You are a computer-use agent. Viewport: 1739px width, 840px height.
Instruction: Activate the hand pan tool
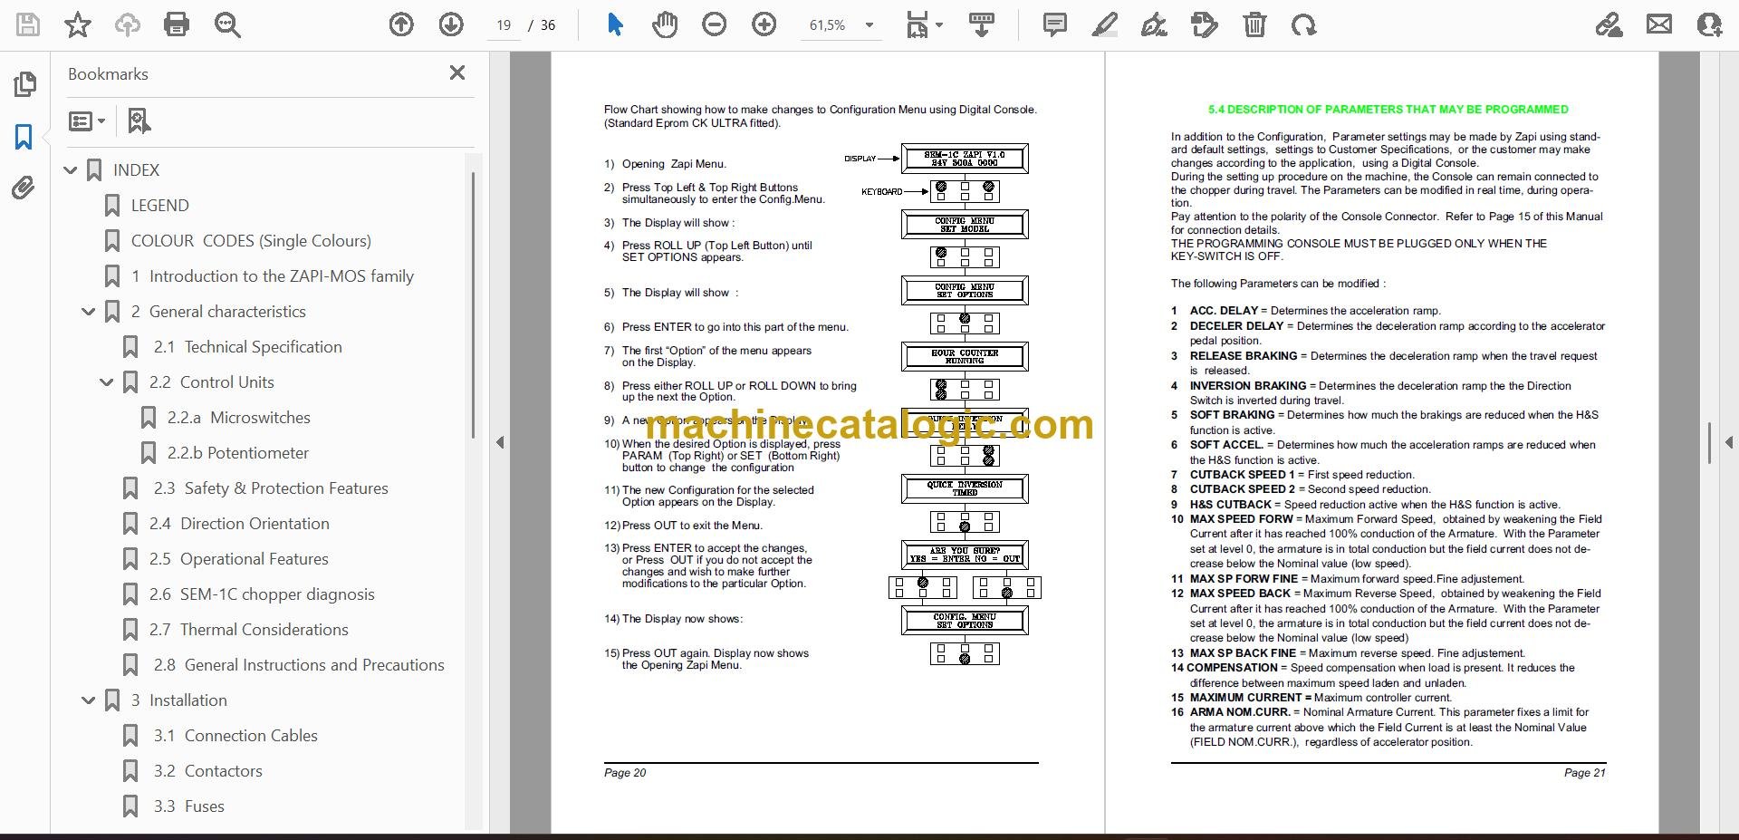click(x=665, y=24)
